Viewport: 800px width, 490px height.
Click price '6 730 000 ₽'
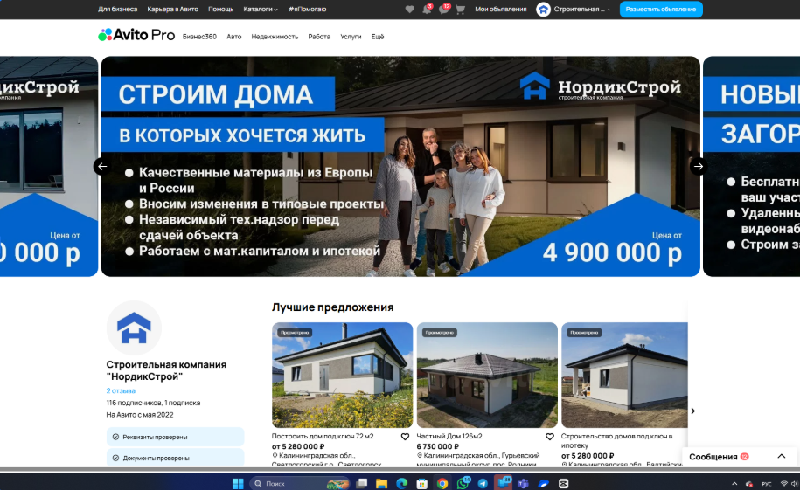point(438,446)
